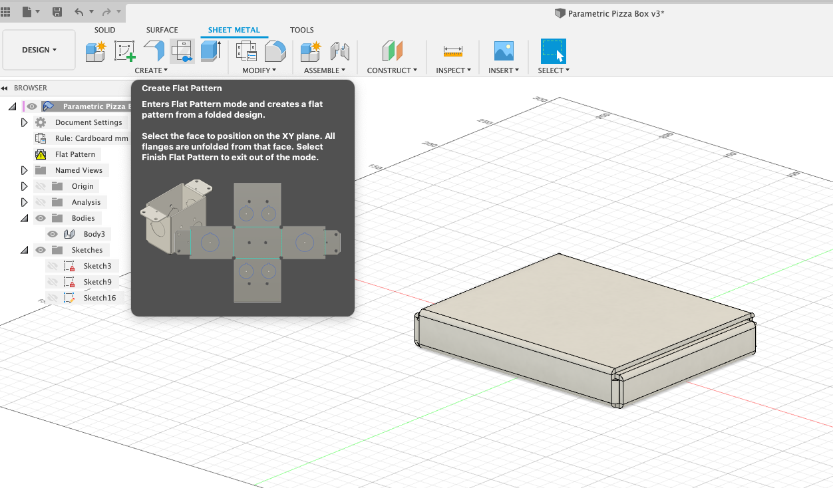Click the Flat Pattern warning icon
The image size is (833, 488).
coord(41,154)
